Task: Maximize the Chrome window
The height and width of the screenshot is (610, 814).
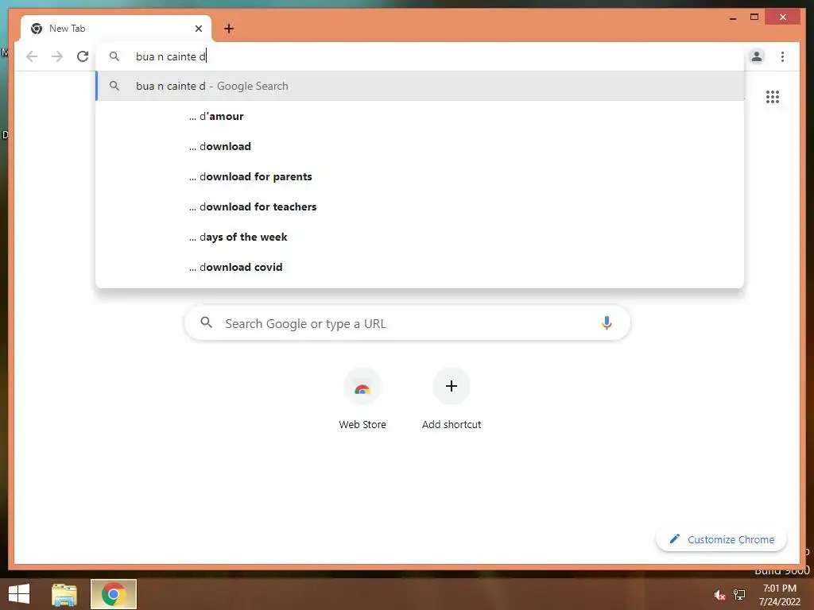Action: pyautogui.click(x=754, y=17)
